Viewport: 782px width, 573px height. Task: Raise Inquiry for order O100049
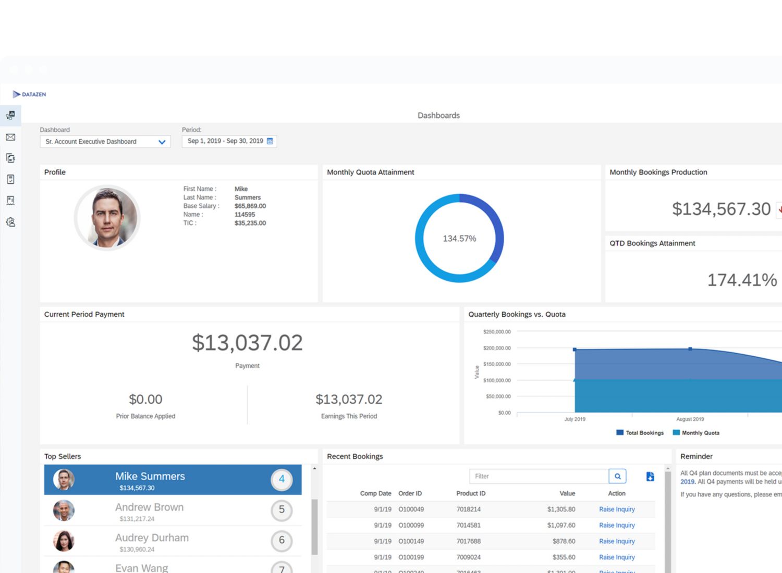(617, 509)
